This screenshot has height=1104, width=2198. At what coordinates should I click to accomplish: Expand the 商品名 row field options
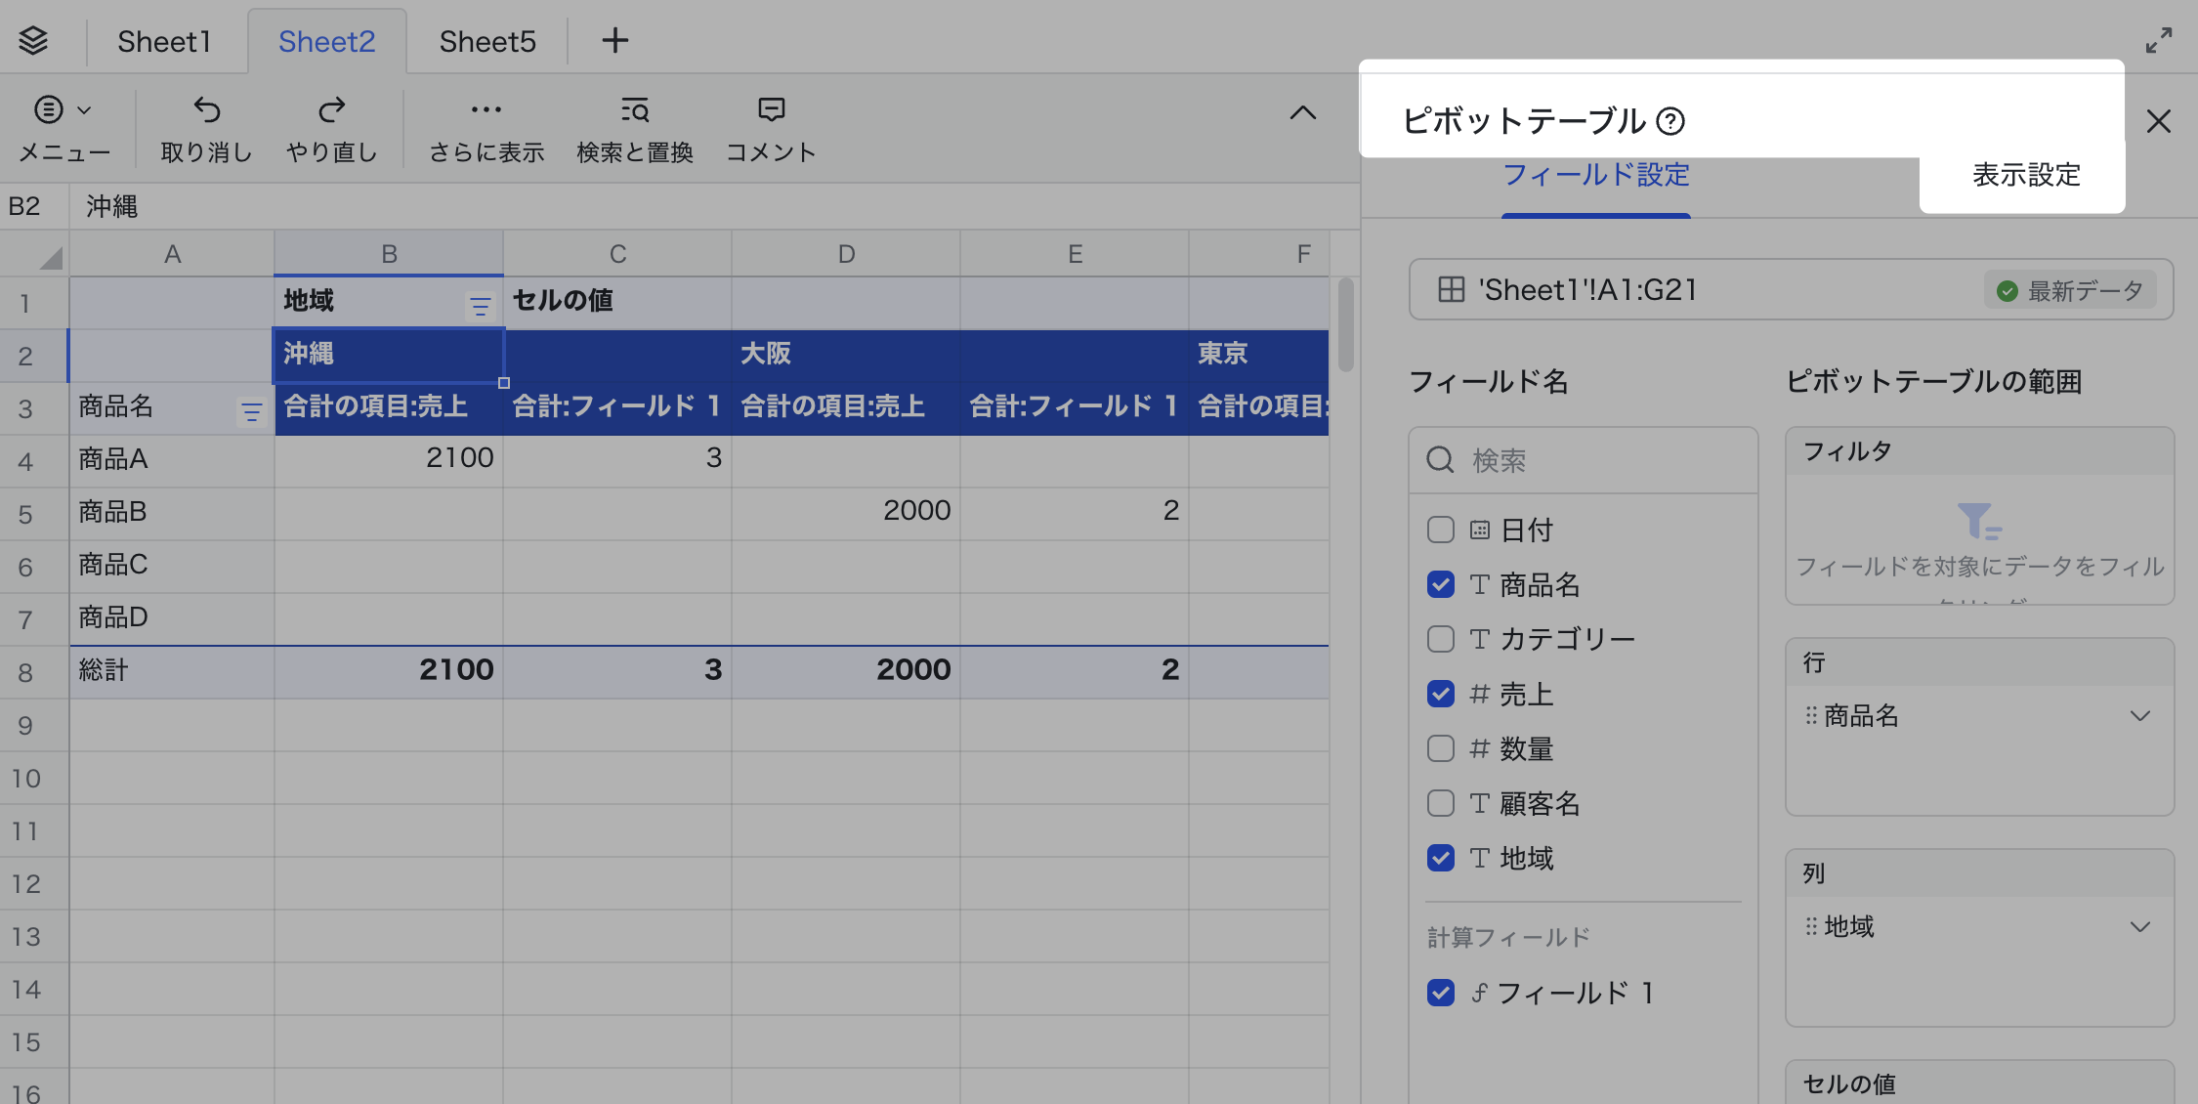tap(2140, 716)
